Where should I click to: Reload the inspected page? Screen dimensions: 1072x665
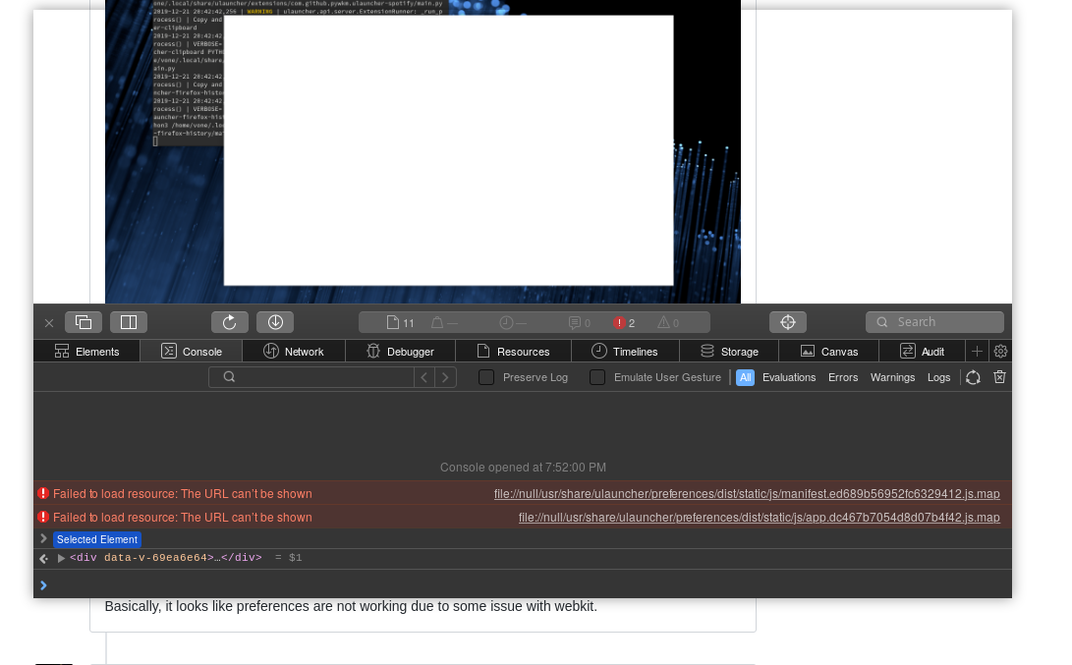click(230, 321)
